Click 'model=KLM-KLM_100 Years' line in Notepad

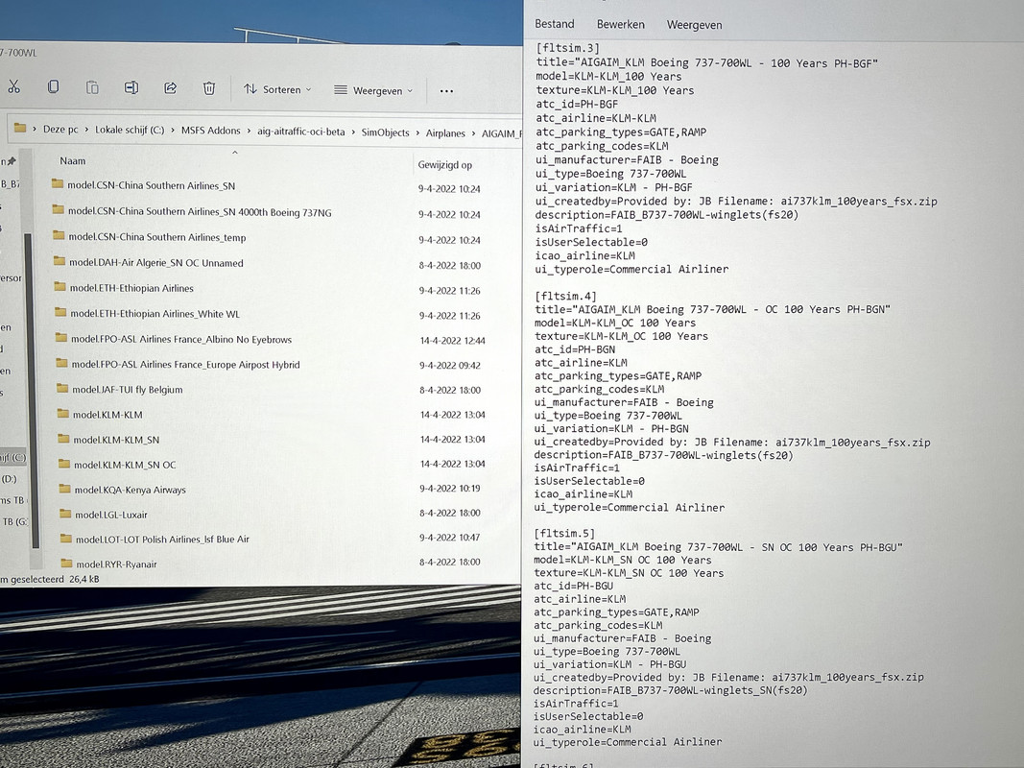608,77
